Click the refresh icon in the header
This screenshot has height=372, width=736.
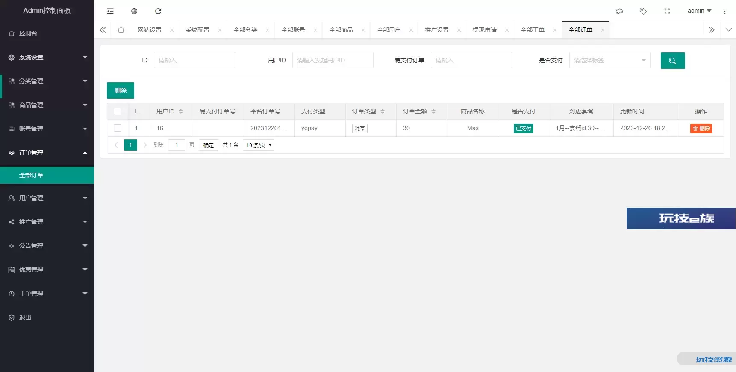[158, 11]
